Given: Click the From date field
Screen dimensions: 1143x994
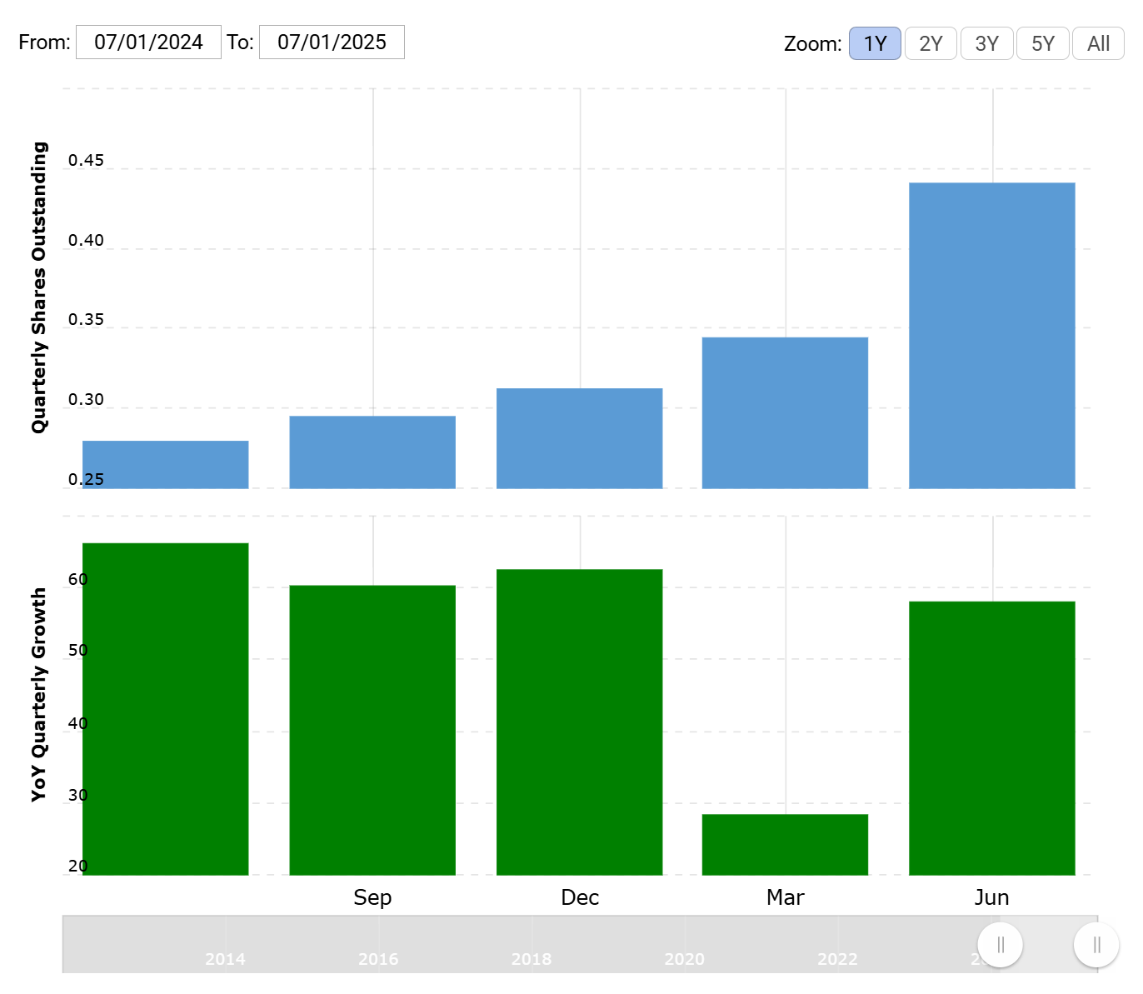Looking at the screenshot, I should pyautogui.click(x=148, y=42).
